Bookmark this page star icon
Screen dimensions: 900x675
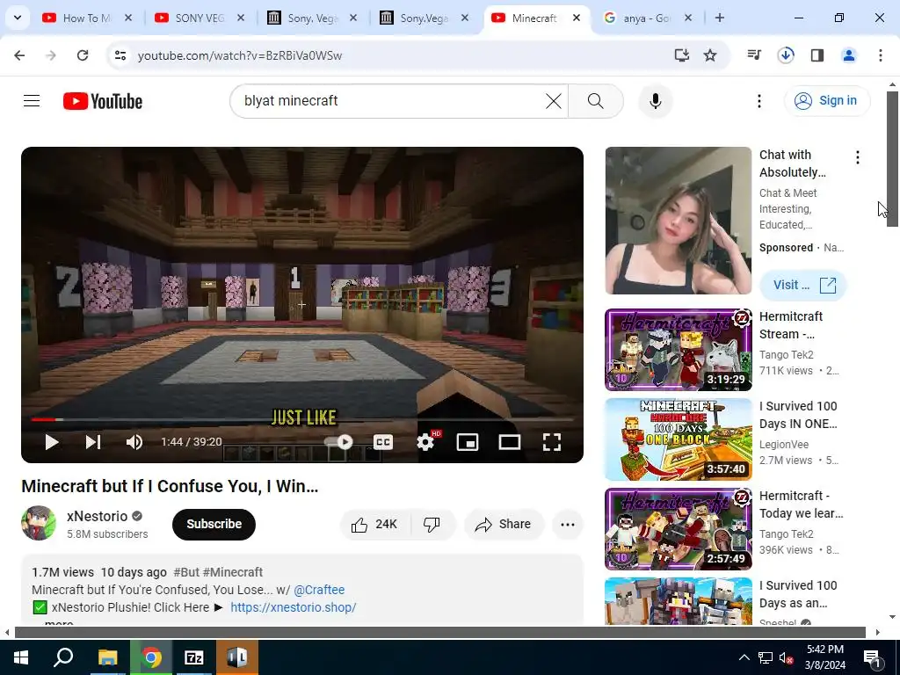pyautogui.click(x=710, y=55)
